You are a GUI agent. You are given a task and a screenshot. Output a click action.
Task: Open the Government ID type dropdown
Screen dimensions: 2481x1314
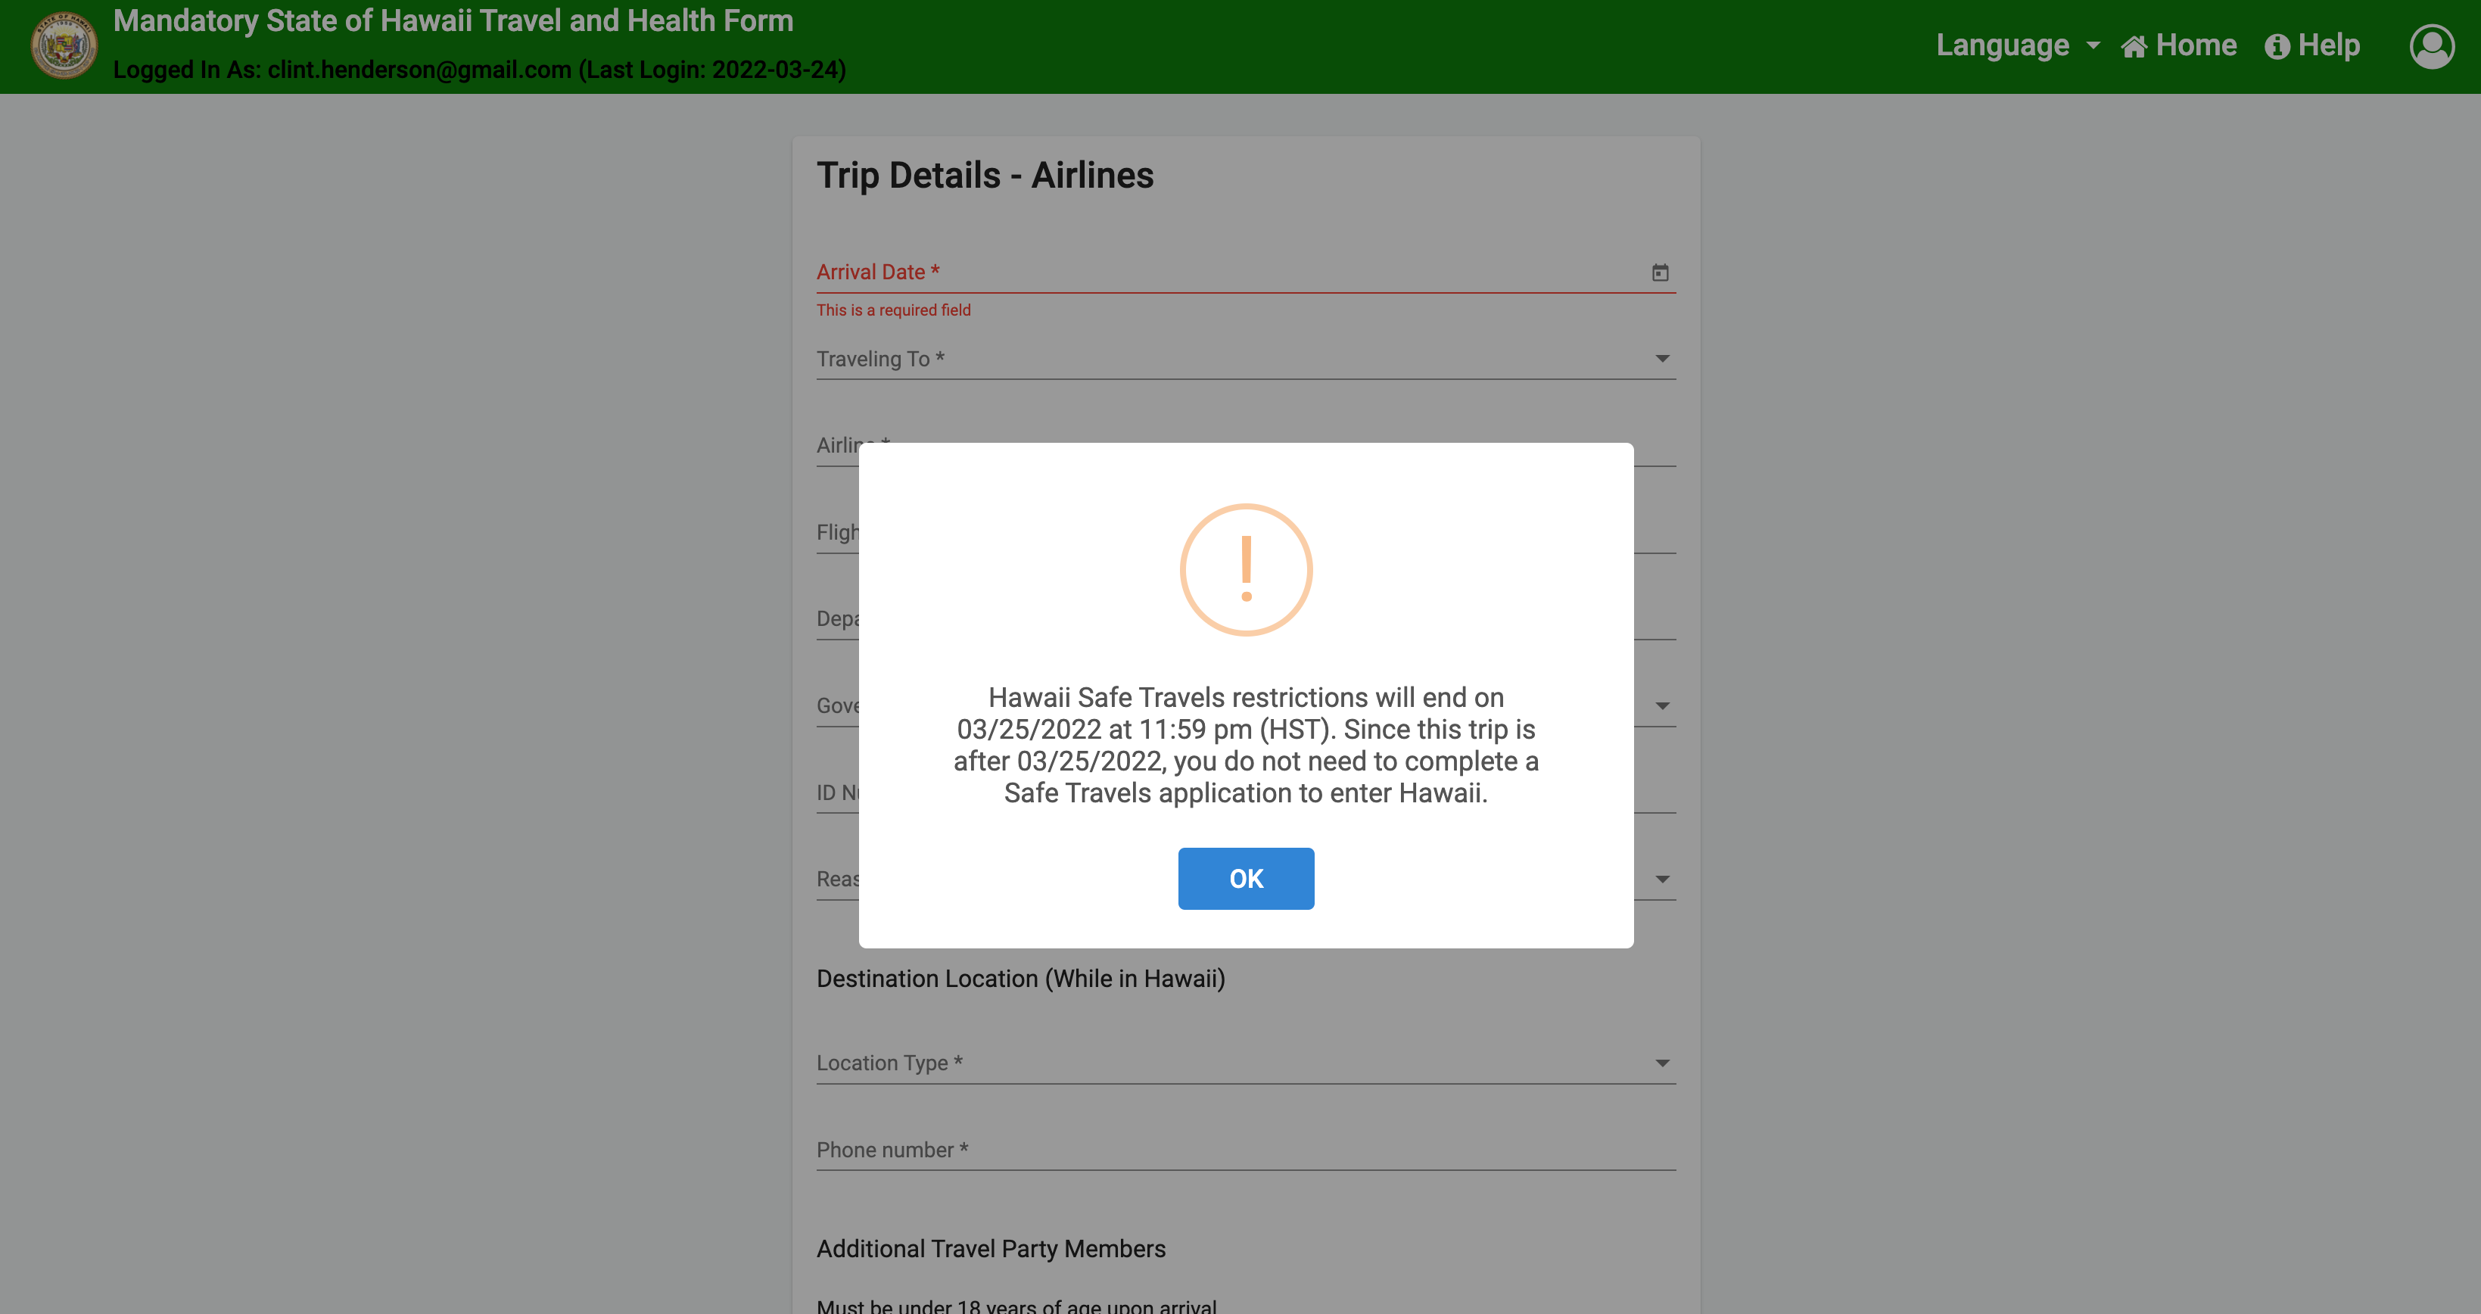(x=1662, y=704)
